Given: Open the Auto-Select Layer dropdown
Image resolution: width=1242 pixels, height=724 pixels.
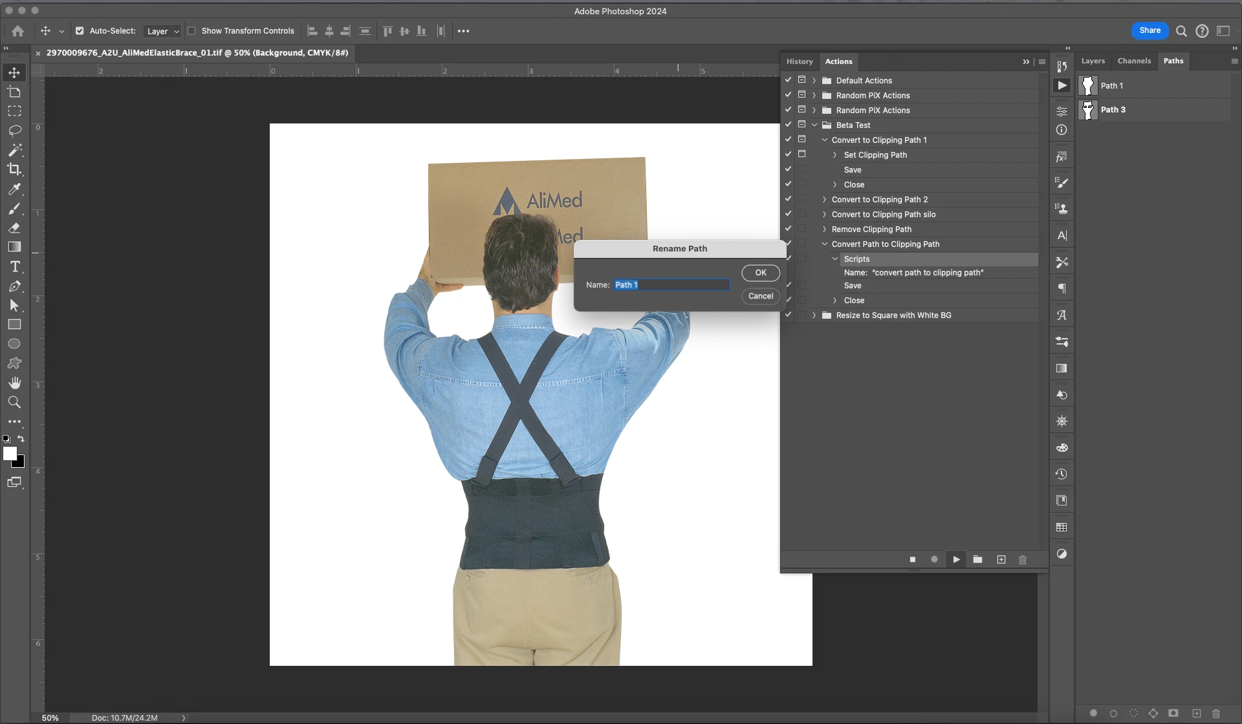Looking at the screenshot, I should click(x=162, y=31).
